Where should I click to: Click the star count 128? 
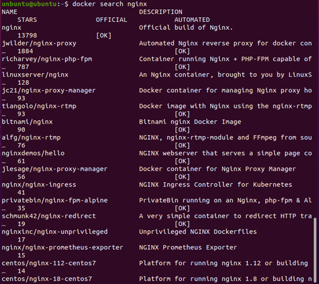coord(24,82)
